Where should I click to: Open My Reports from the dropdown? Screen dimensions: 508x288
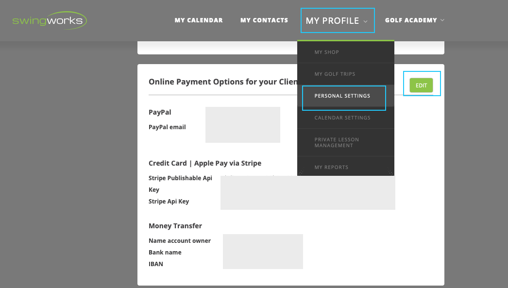click(x=331, y=167)
